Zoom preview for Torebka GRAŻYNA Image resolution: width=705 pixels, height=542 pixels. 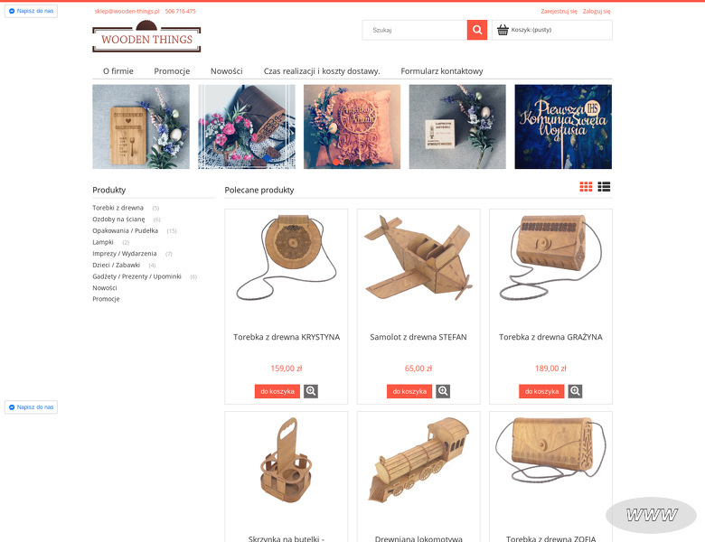(x=575, y=391)
